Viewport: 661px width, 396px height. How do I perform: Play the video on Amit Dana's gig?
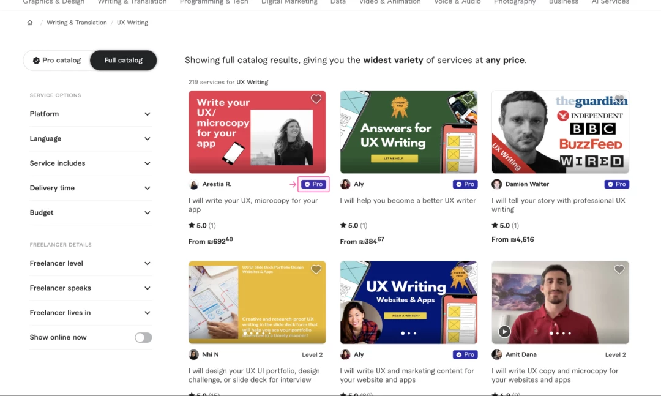pos(504,332)
